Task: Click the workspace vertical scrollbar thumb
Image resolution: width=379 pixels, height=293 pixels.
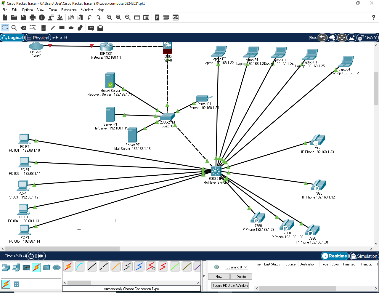Action: coord(376,89)
